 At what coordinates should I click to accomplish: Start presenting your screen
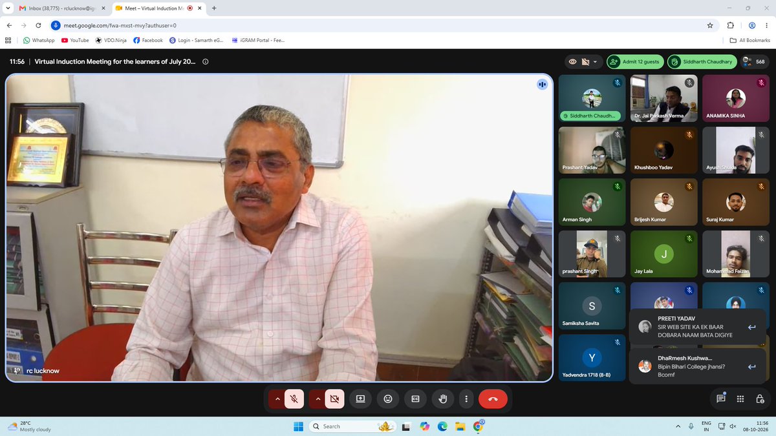(360, 399)
